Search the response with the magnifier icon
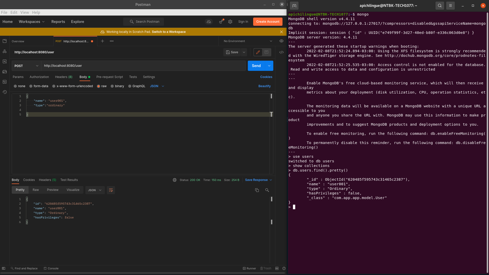 coord(267,190)
